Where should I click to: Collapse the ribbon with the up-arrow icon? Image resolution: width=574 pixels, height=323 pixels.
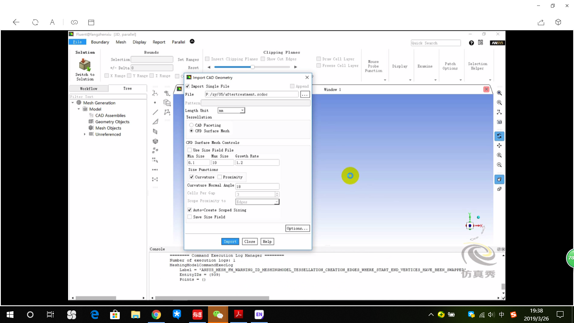pyautogui.click(x=192, y=41)
